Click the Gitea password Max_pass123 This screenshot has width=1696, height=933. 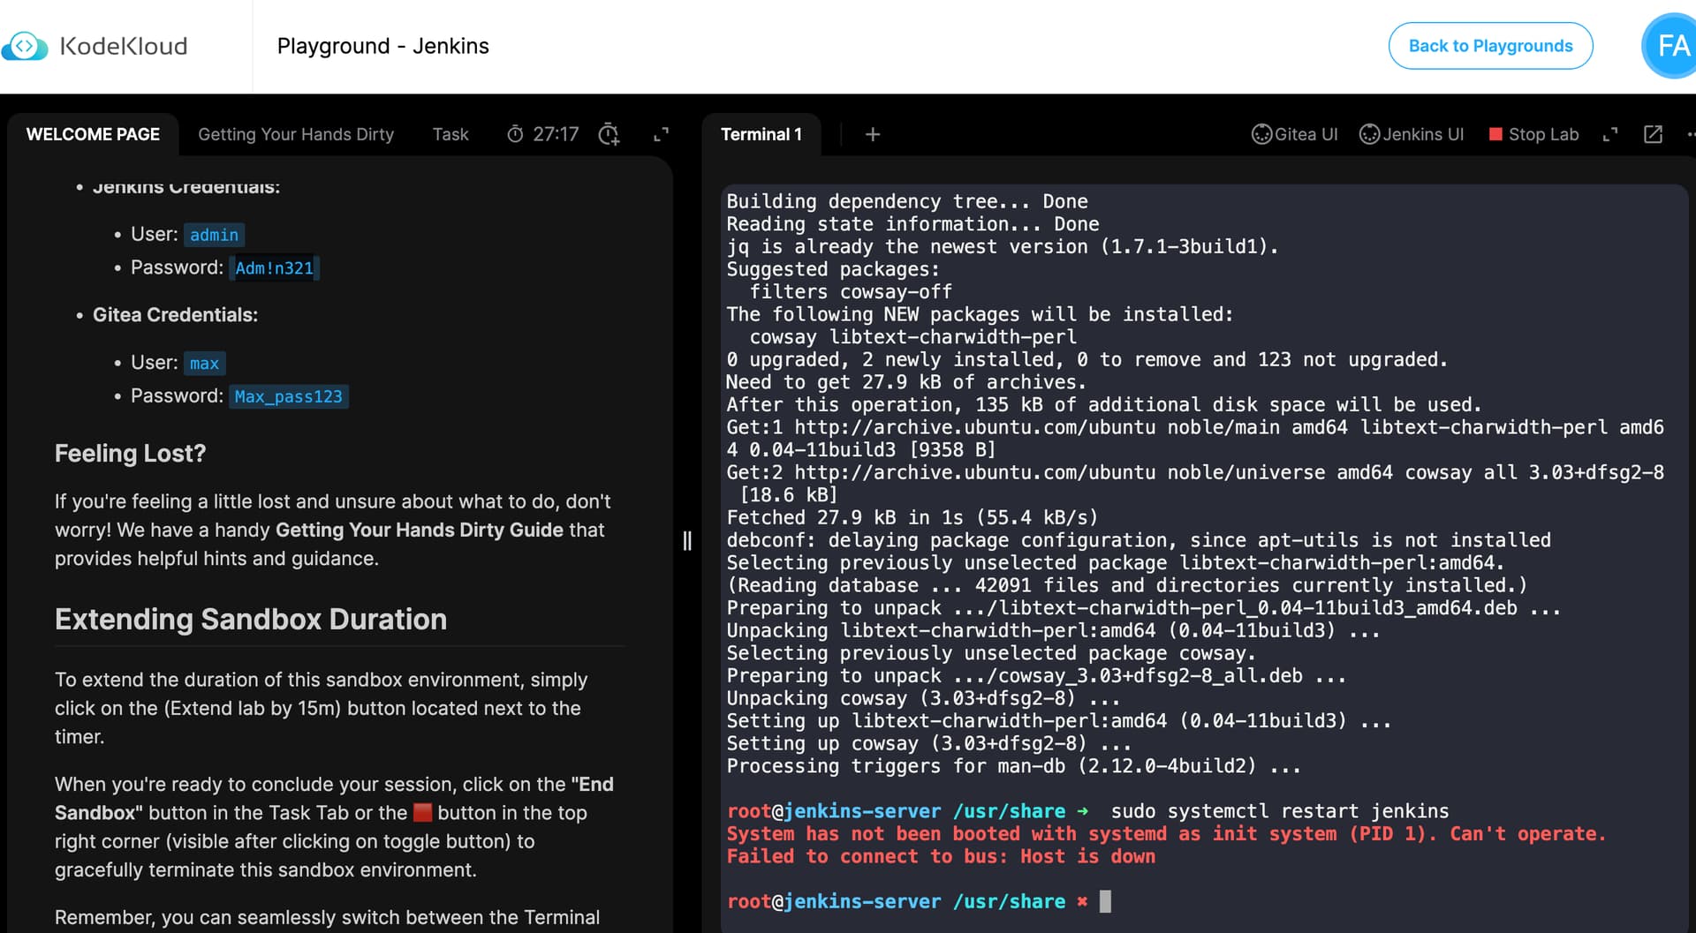click(288, 397)
